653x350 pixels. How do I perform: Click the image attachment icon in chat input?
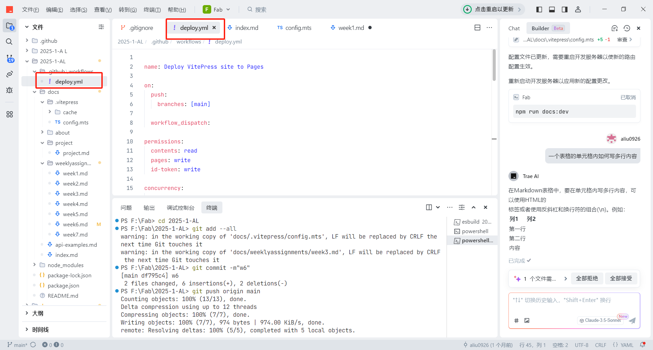[527, 320]
